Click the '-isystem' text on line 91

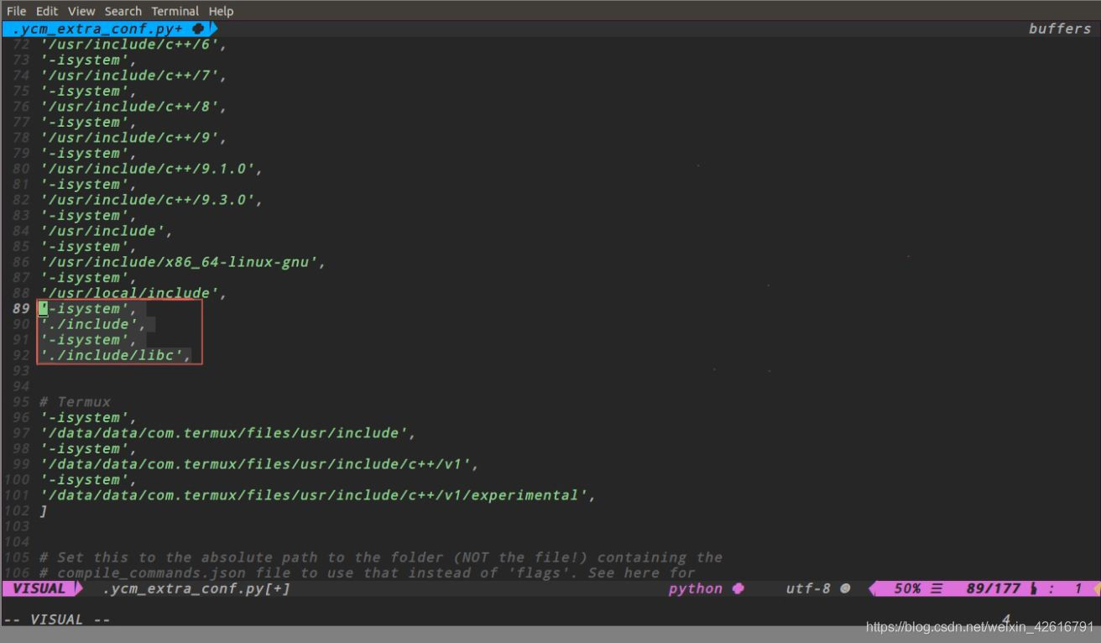pos(88,340)
